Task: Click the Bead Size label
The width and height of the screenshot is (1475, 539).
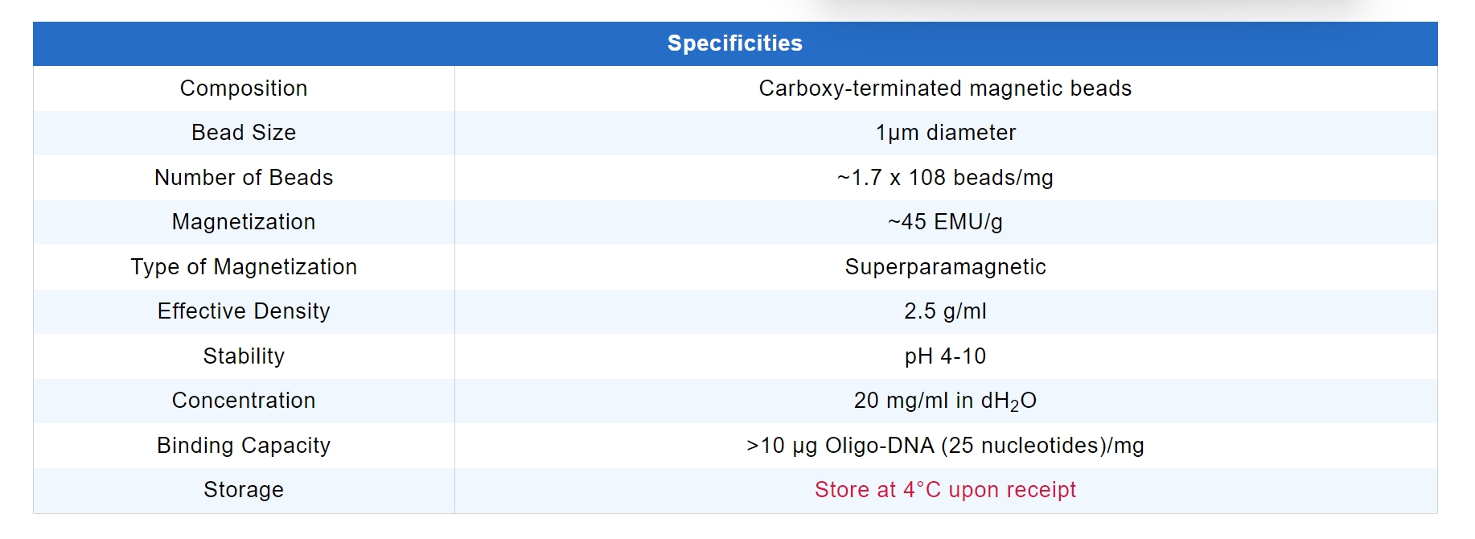Action: (x=244, y=133)
